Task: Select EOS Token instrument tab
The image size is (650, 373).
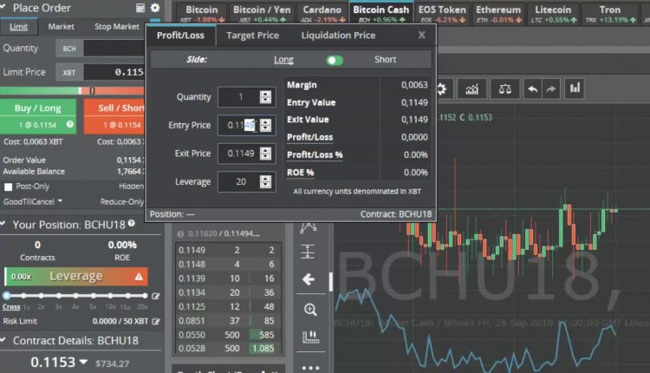Action: coord(442,13)
